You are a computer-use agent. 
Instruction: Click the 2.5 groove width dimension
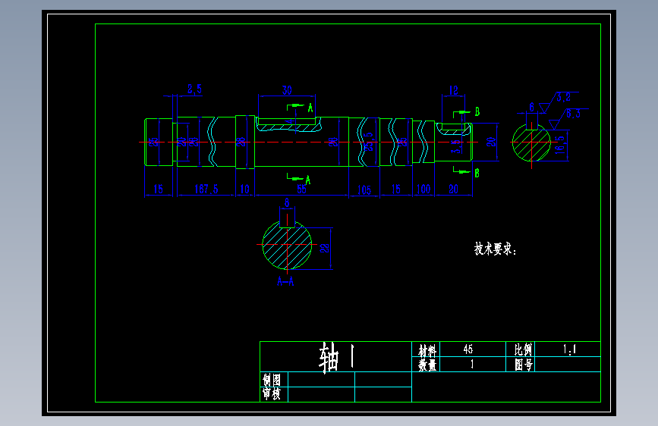[x=194, y=89]
